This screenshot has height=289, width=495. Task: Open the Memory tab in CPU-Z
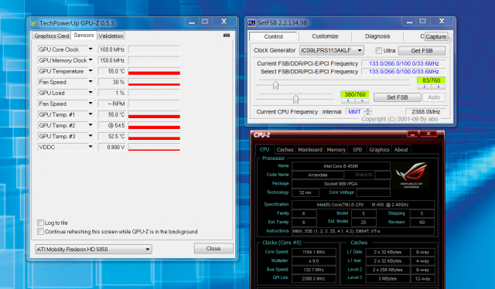(336, 150)
